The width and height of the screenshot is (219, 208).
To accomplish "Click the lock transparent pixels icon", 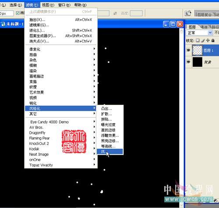I will coord(198,40).
